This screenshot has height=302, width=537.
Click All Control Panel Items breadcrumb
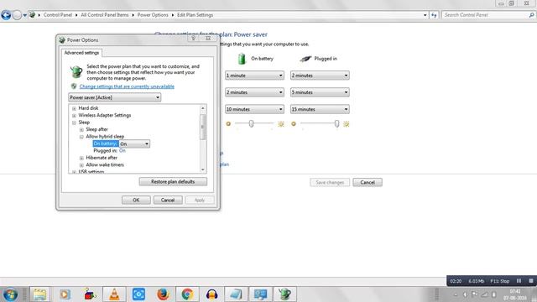(x=104, y=15)
